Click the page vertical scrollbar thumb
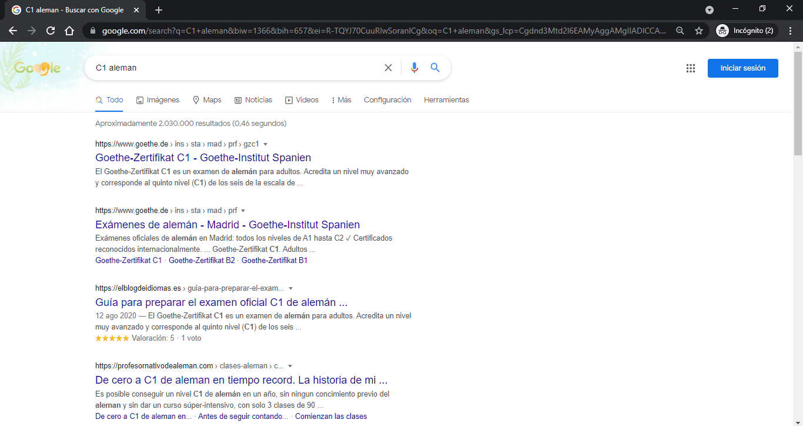This screenshot has width=803, height=426. click(798, 103)
